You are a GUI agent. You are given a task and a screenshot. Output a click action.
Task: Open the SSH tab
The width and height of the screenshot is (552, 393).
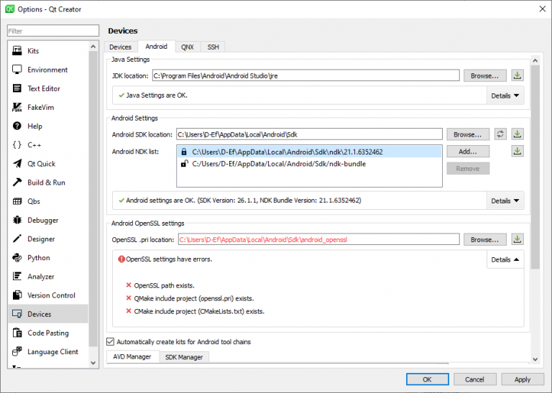213,47
